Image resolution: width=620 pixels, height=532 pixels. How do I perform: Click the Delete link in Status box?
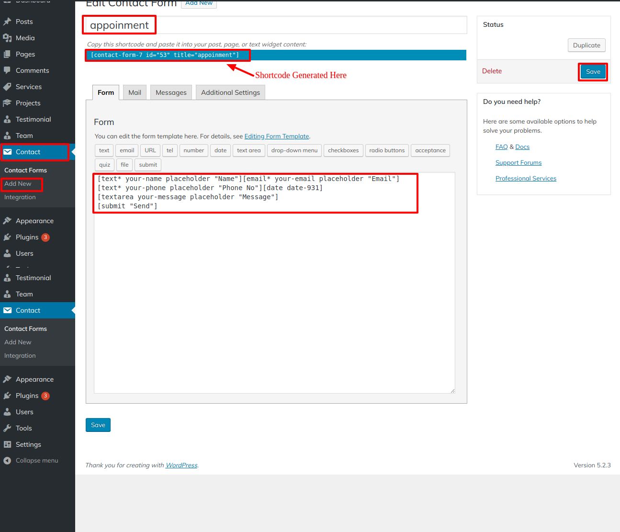point(492,71)
